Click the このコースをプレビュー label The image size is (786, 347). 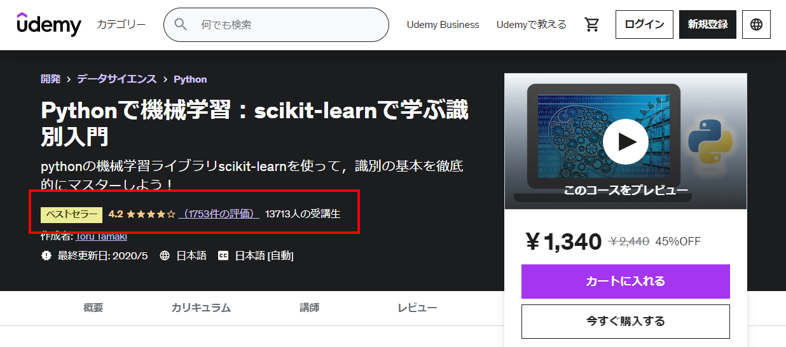tap(626, 189)
